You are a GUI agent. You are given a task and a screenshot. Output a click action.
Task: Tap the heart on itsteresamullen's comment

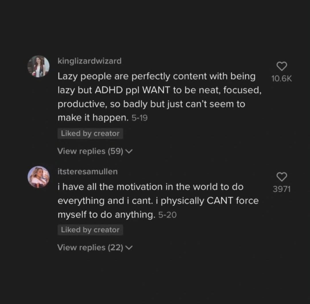tap(282, 177)
